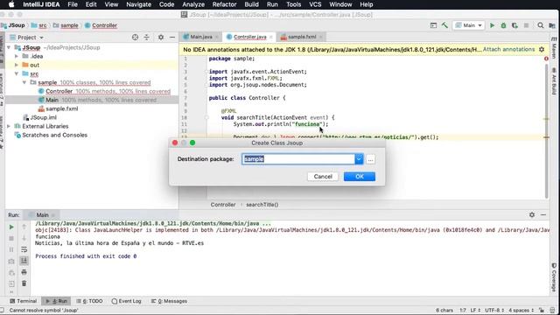Select sample.fxml in project tree
Viewport: 560px width, 315px height.
[62, 108]
